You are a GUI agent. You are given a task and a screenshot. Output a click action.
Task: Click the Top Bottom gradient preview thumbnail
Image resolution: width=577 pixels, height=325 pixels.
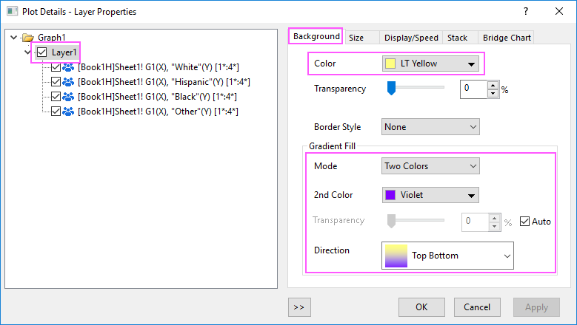pos(396,256)
